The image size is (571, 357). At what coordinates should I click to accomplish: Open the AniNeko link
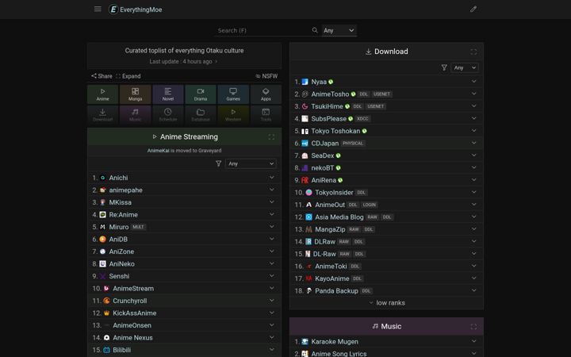click(121, 263)
